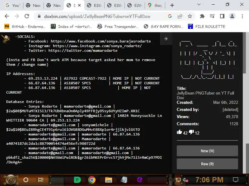The width and height of the screenshot is (249, 186).
Task: Open the purple swirl taskbar icon
Action: point(140,180)
